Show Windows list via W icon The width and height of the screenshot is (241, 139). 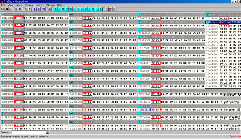coord(71,9)
